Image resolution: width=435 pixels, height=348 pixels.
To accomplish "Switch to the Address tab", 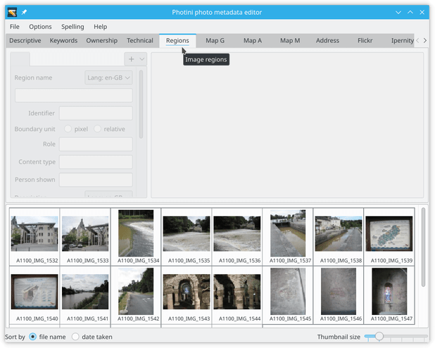I will click(327, 41).
